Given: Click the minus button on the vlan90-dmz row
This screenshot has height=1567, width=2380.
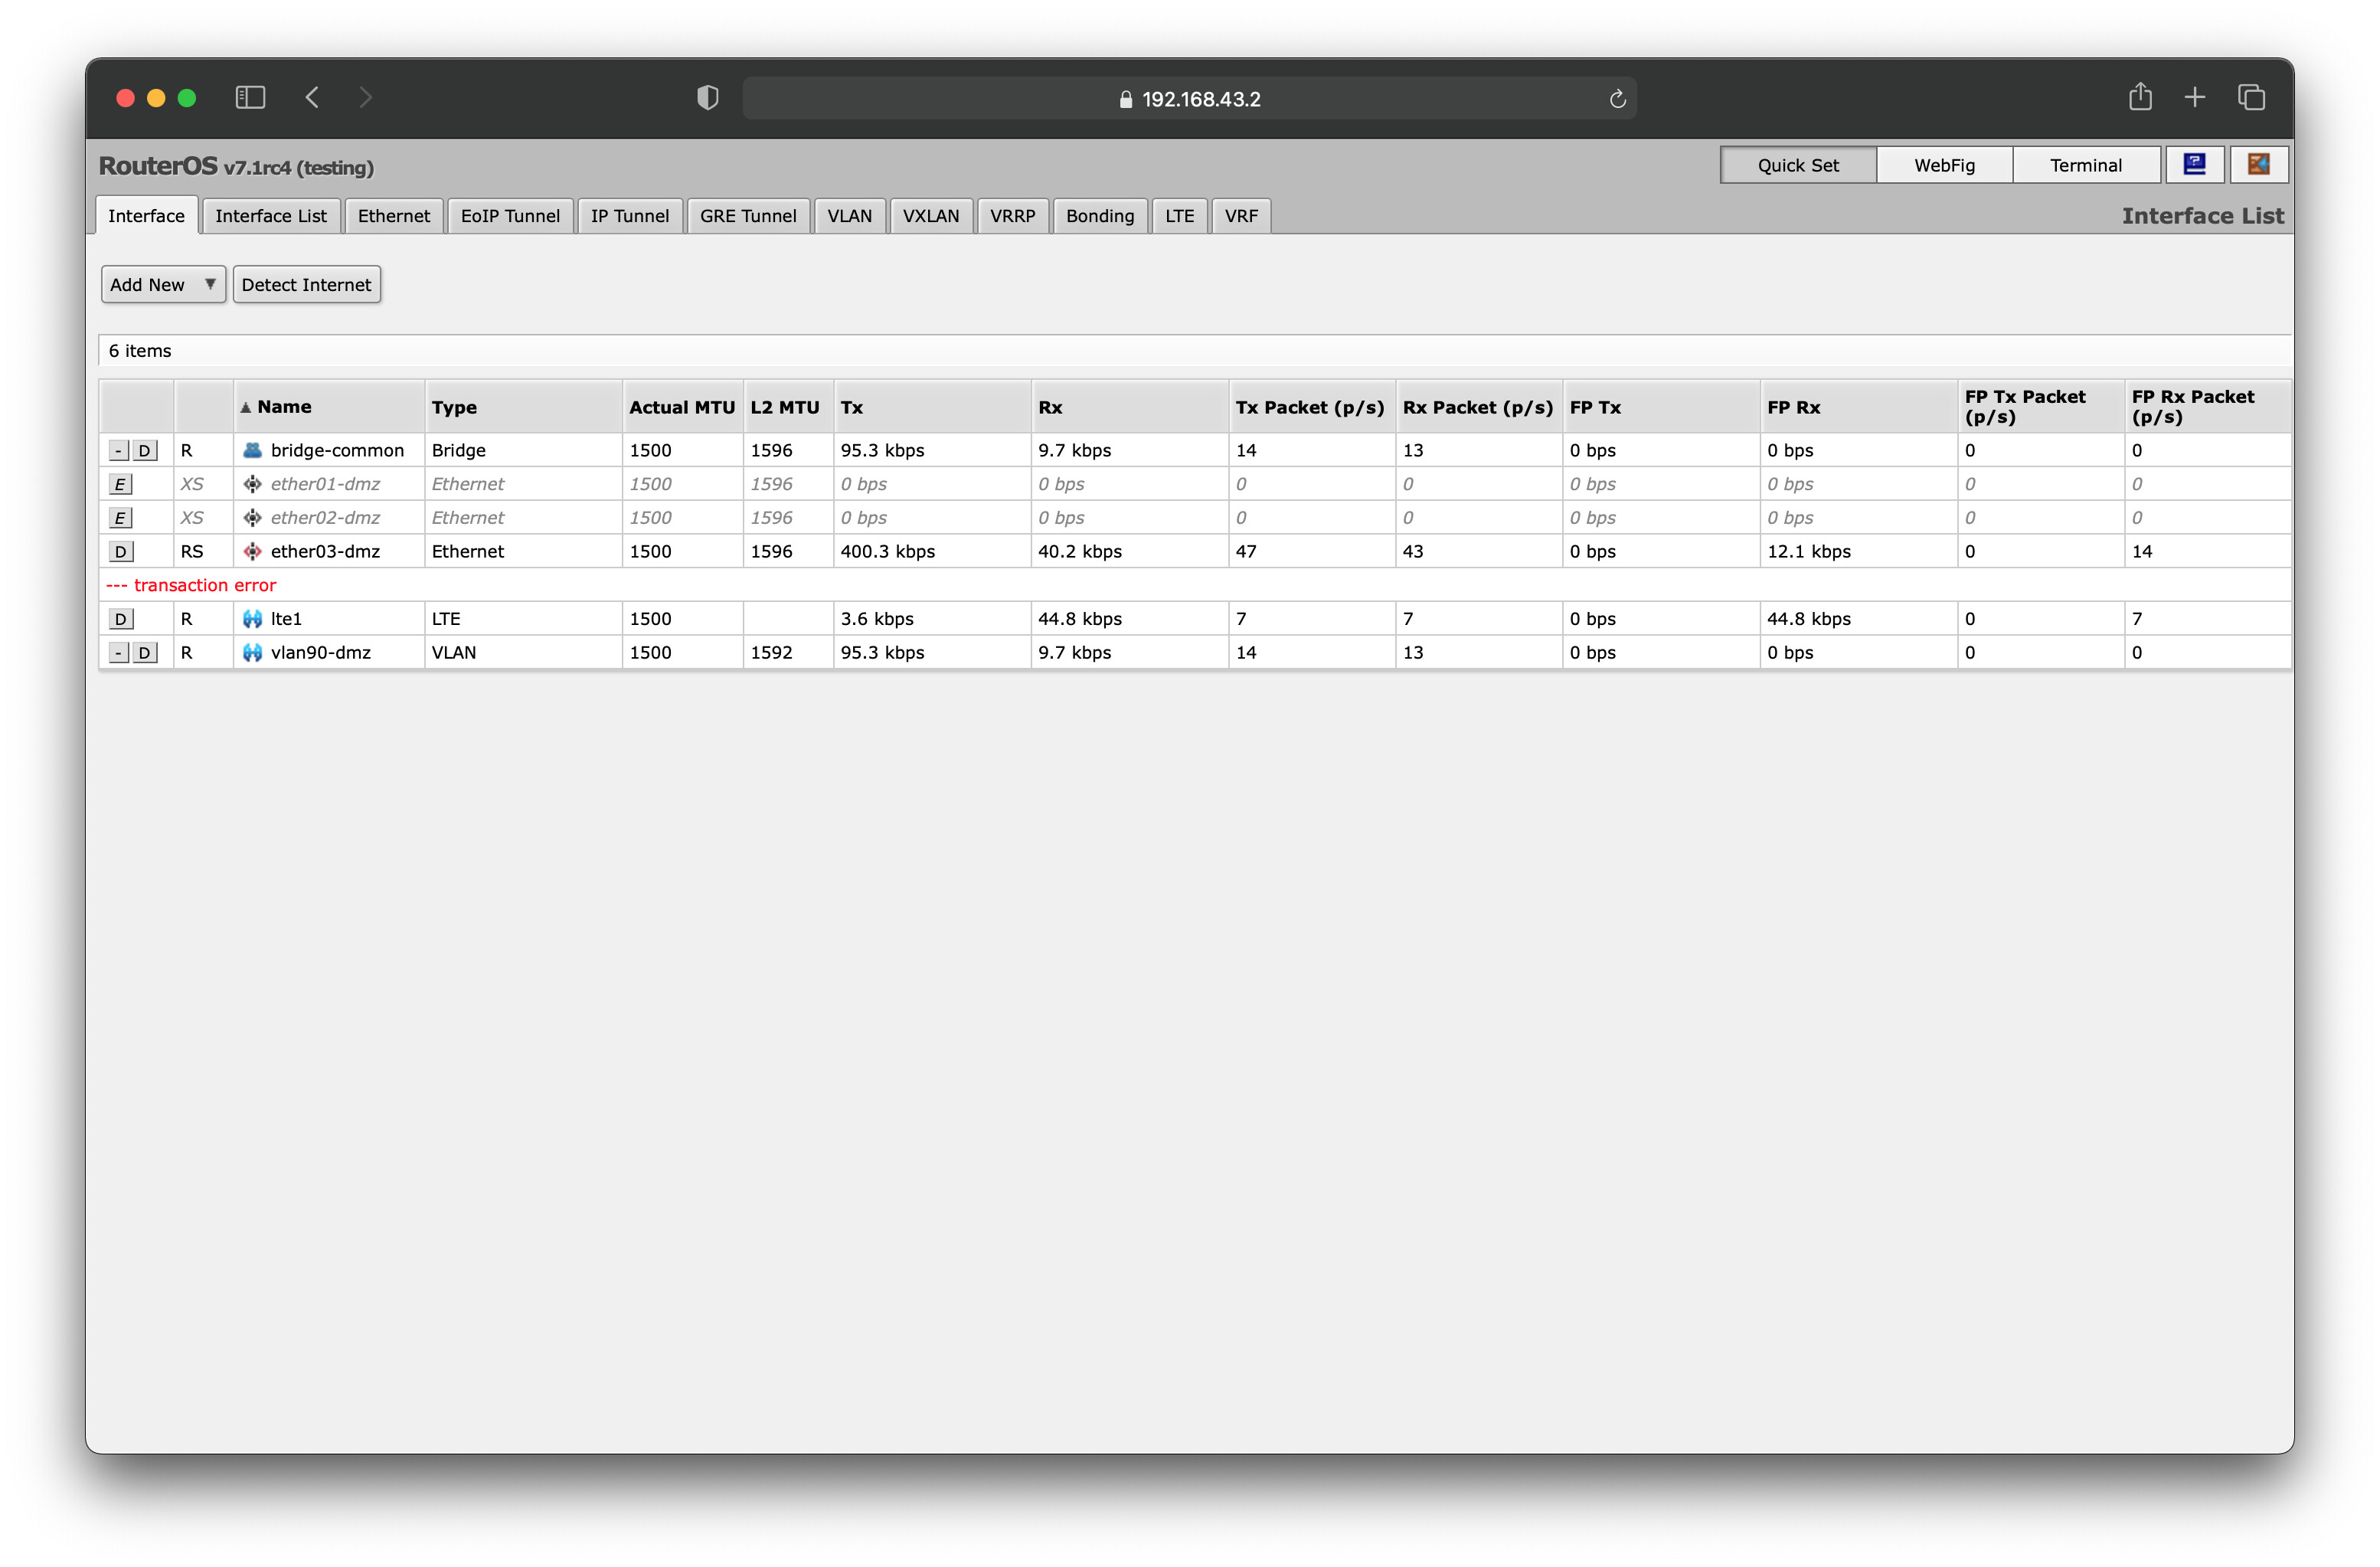Looking at the screenshot, I should point(117,652).
